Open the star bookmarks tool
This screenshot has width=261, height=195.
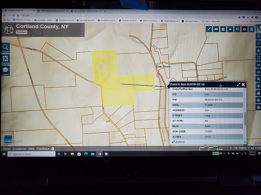[x=230, y=29]
